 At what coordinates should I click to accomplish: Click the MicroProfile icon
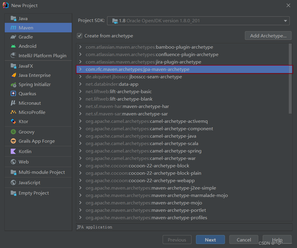13,112
